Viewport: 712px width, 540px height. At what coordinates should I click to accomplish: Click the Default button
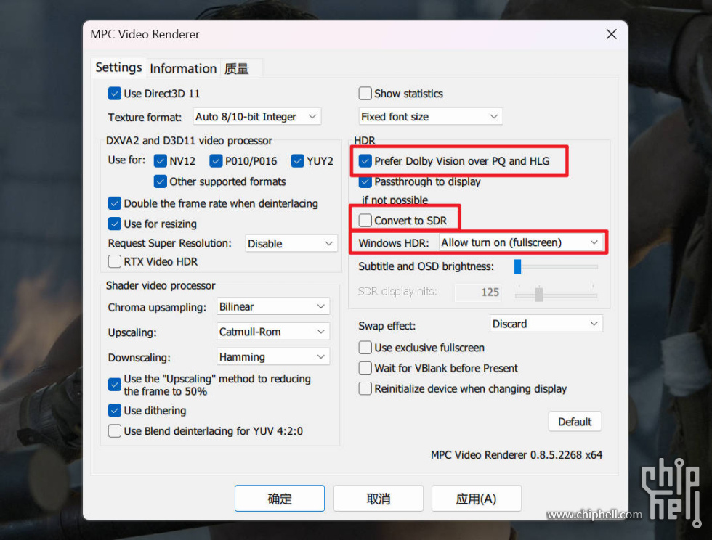click(575, 422)
